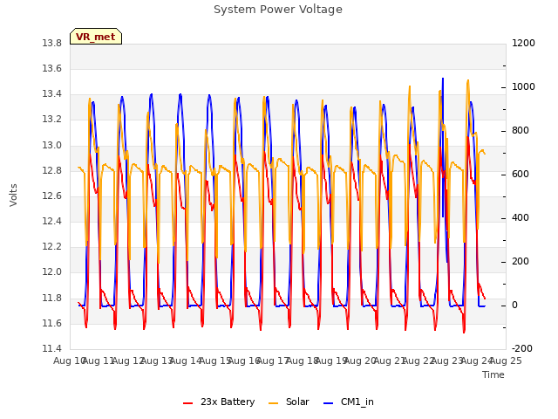Click the Time x-axis label
The height and width of the screenshot is (419, 558).
coord(493,374)
